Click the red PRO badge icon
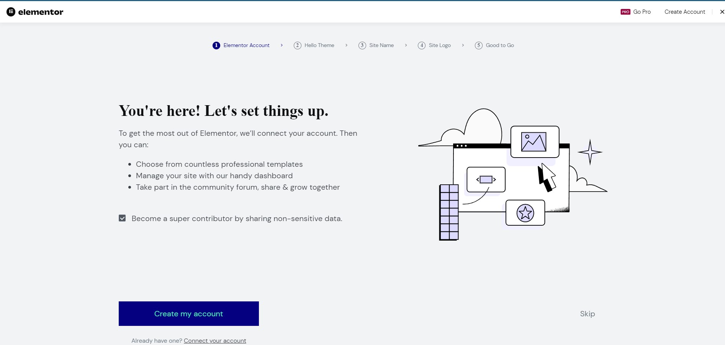 (x=625, y=12)
